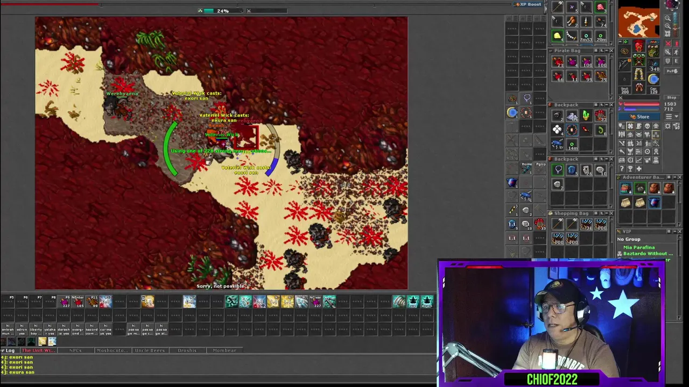Screen dimensions: 689x387
Task: Select arrow stack of 31 in Shopping Bag
Action: (586, 225)
